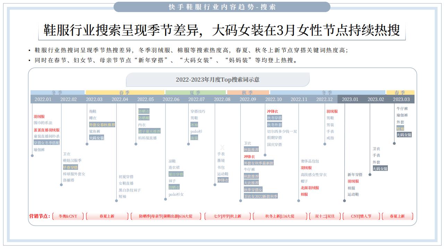Click the red 营销节点 label

click(x=40, y=216)
